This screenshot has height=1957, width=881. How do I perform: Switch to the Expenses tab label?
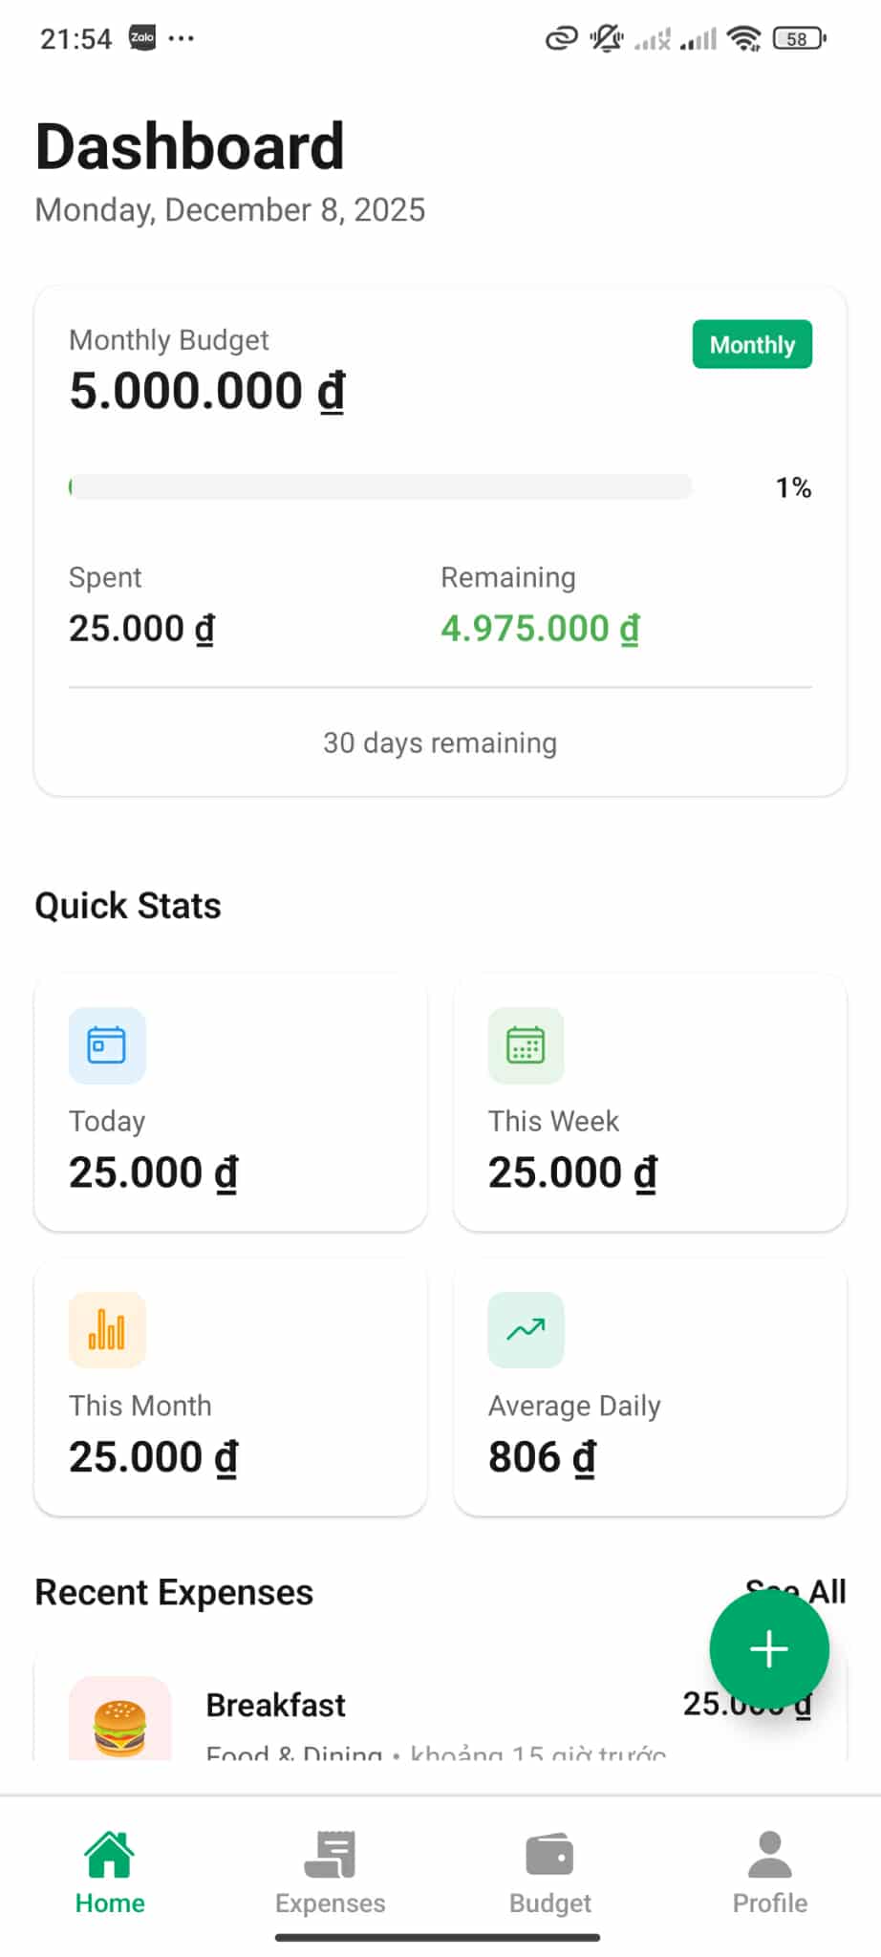pyautogui.click(x=330, y=1903)
